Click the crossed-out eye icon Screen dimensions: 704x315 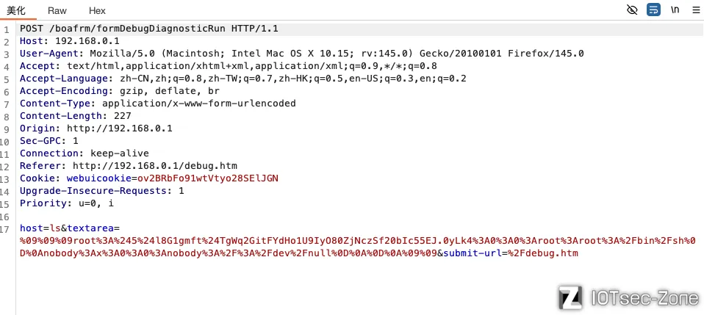coord(632,10)
